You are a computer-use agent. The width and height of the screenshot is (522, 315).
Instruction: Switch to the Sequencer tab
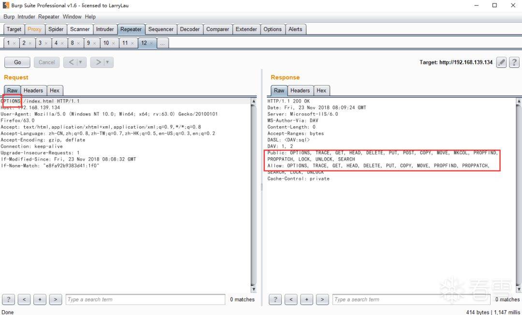pyautogui.click(x=161, y=29)
